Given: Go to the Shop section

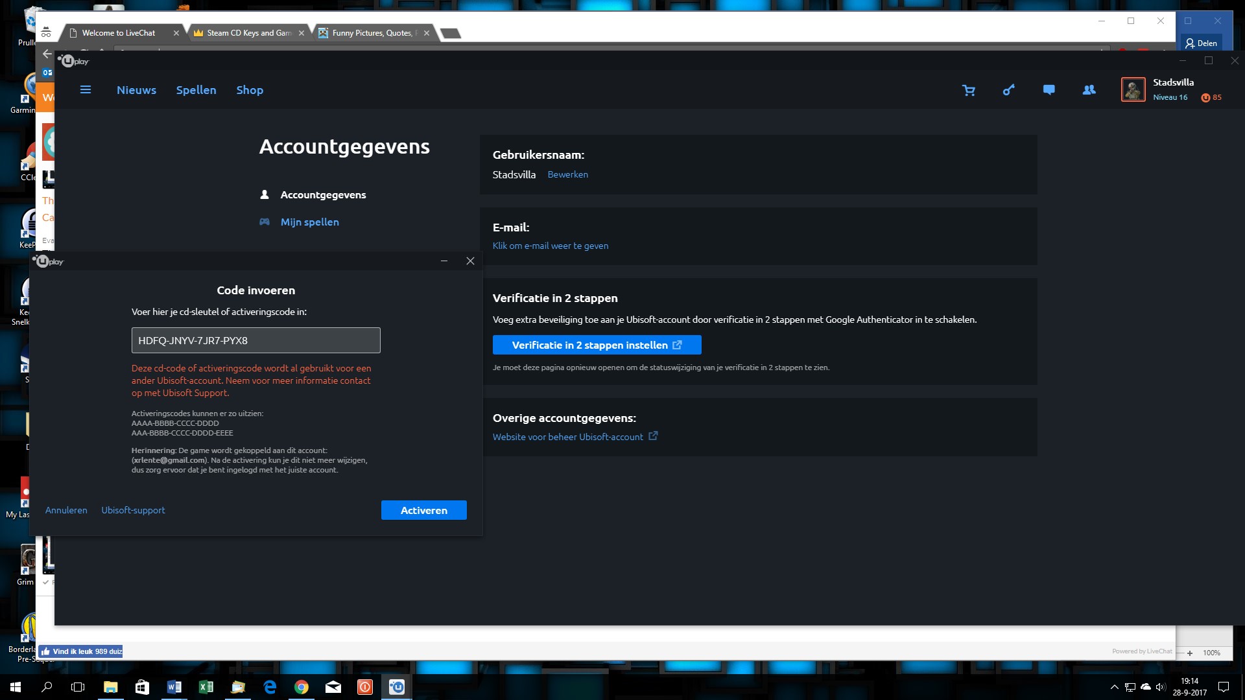Looking at the screenshot, I should pos(250,90).
